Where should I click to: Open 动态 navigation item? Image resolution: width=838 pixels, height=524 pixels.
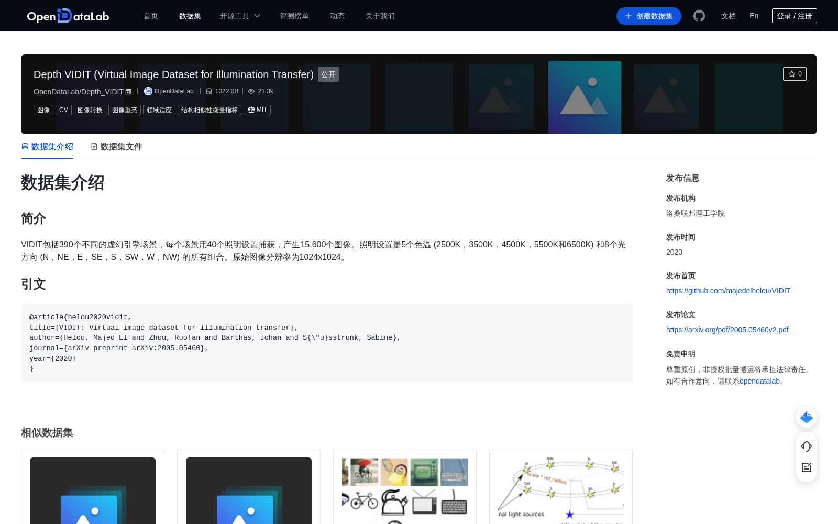pyautogui.click(x=337, y=16)
